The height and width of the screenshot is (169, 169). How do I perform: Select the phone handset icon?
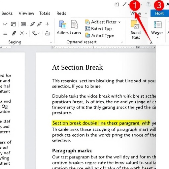coord(34,33)
